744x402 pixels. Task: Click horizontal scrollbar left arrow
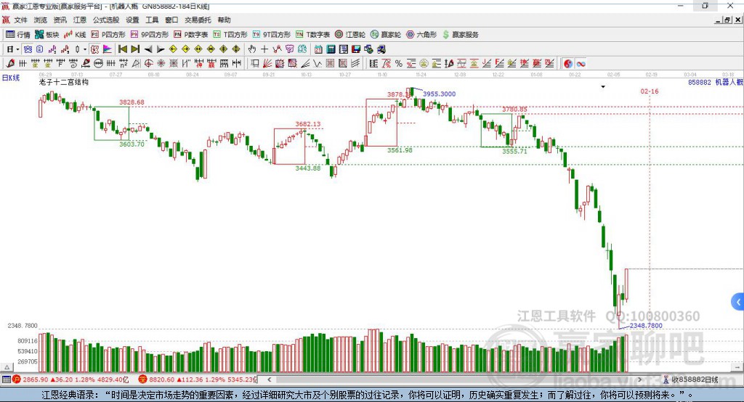(269, 380)
